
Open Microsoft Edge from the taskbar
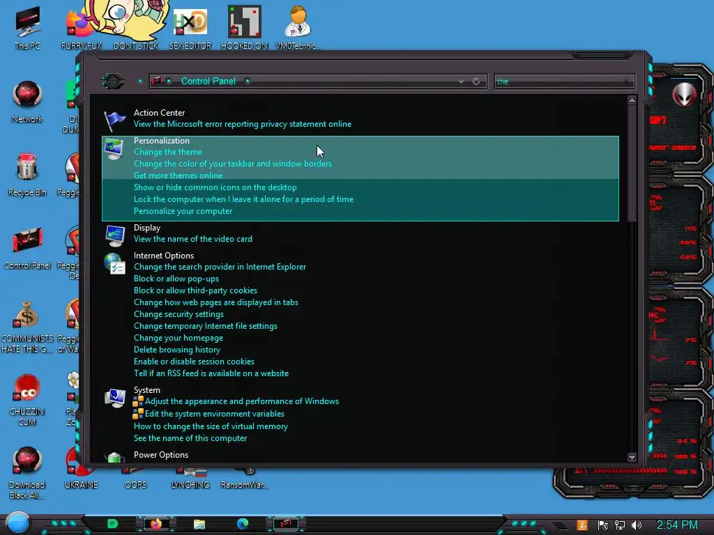pyautogui.click(x=243, y=524)
